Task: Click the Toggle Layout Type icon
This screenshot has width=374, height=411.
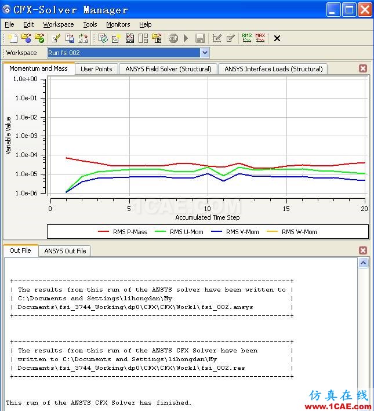Action: click(x=143, y=38)
